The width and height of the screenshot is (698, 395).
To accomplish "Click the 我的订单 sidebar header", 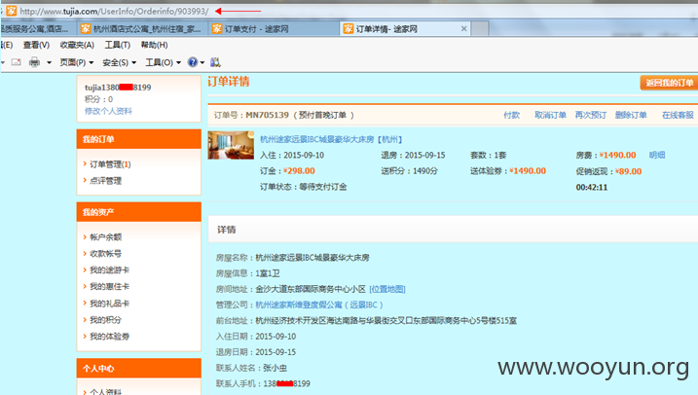I will (x=139, y=139).
